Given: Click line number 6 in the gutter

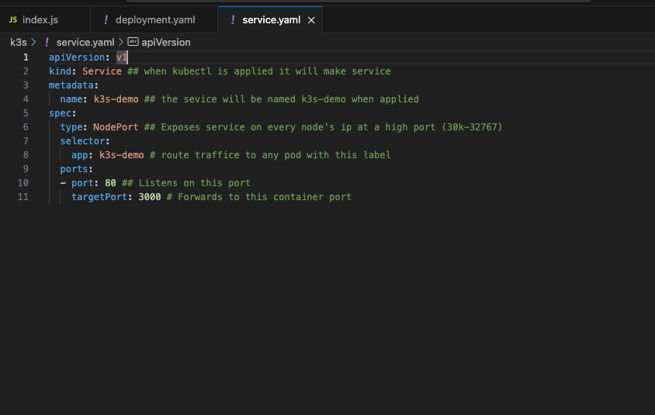Looking at the screenshot, I should click(x=26, y=127).
